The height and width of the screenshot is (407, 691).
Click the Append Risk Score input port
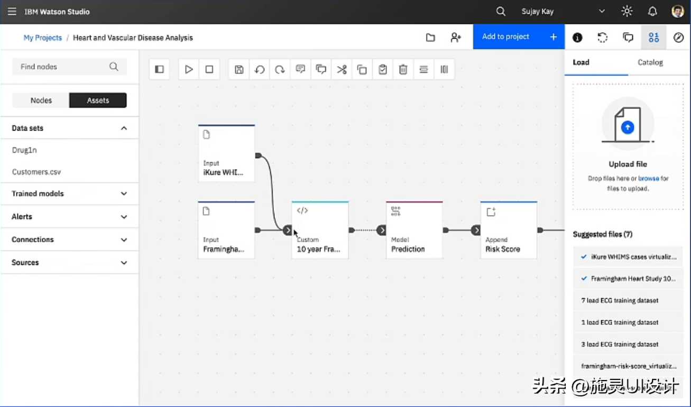click(476, 230)
